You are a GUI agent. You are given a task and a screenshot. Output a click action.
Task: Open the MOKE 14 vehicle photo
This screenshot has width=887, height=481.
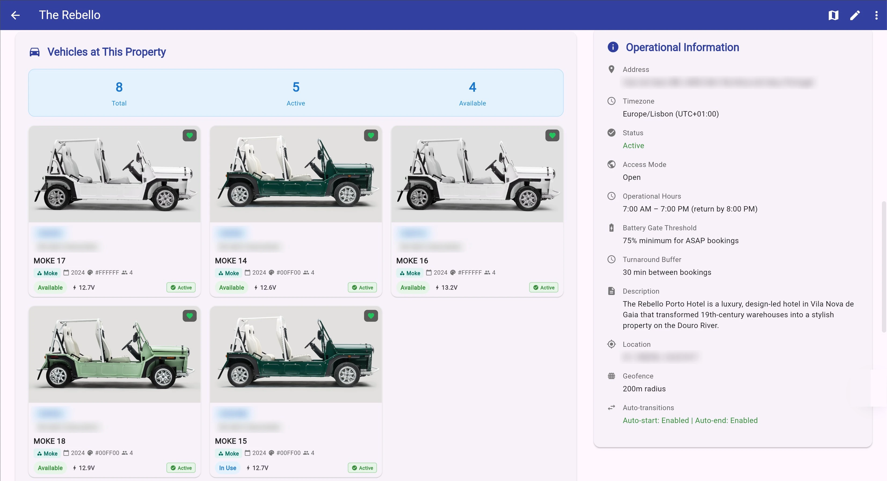coord(296,174)
